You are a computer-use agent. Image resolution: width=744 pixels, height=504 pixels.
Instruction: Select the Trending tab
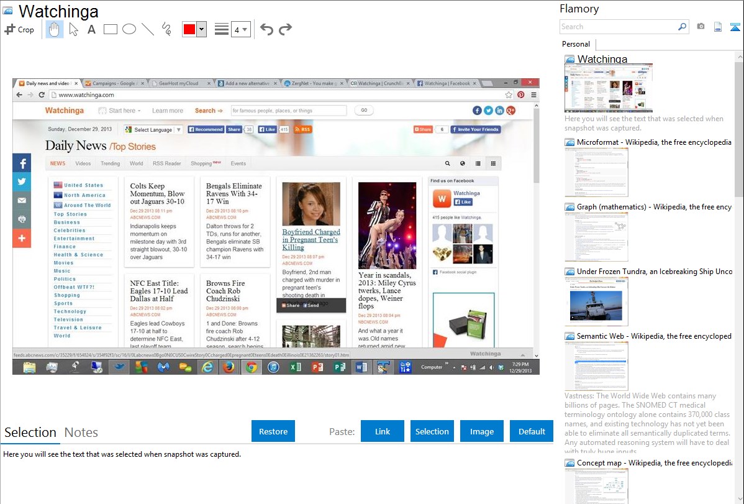[110, 163]
